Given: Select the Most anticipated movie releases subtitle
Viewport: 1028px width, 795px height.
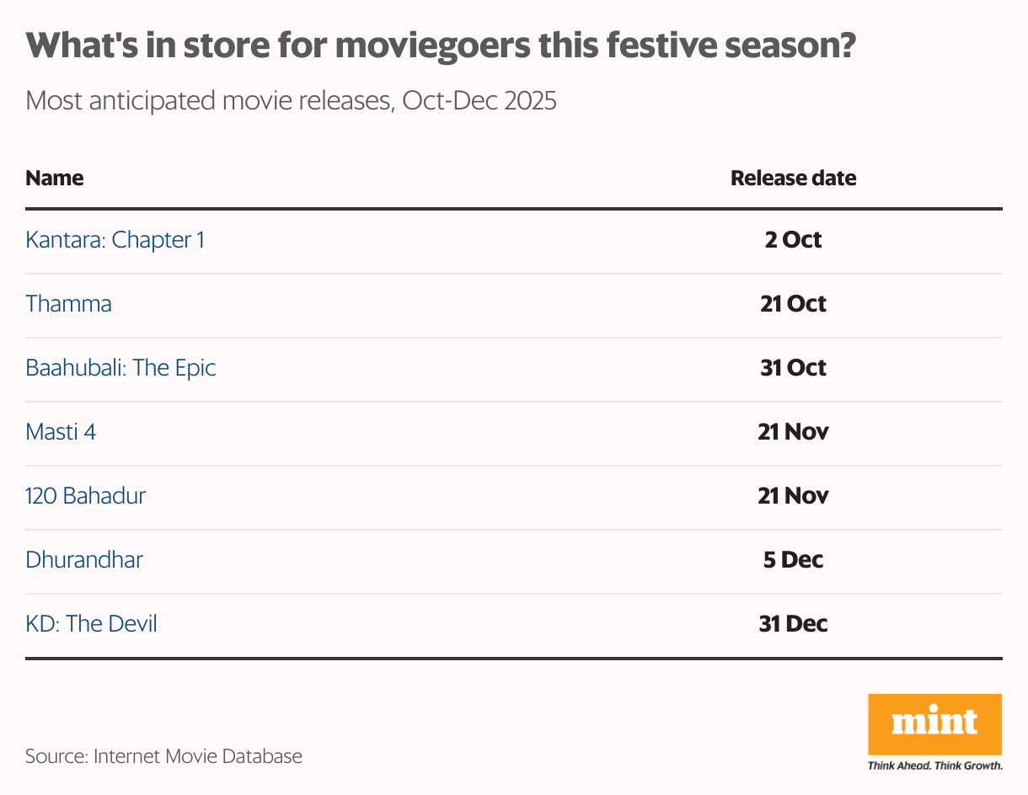Looking at the screenshot, I should click(x=291, y=101).
